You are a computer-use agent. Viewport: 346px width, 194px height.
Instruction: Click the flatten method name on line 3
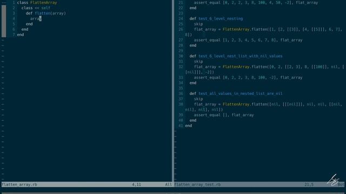(43, 13)
